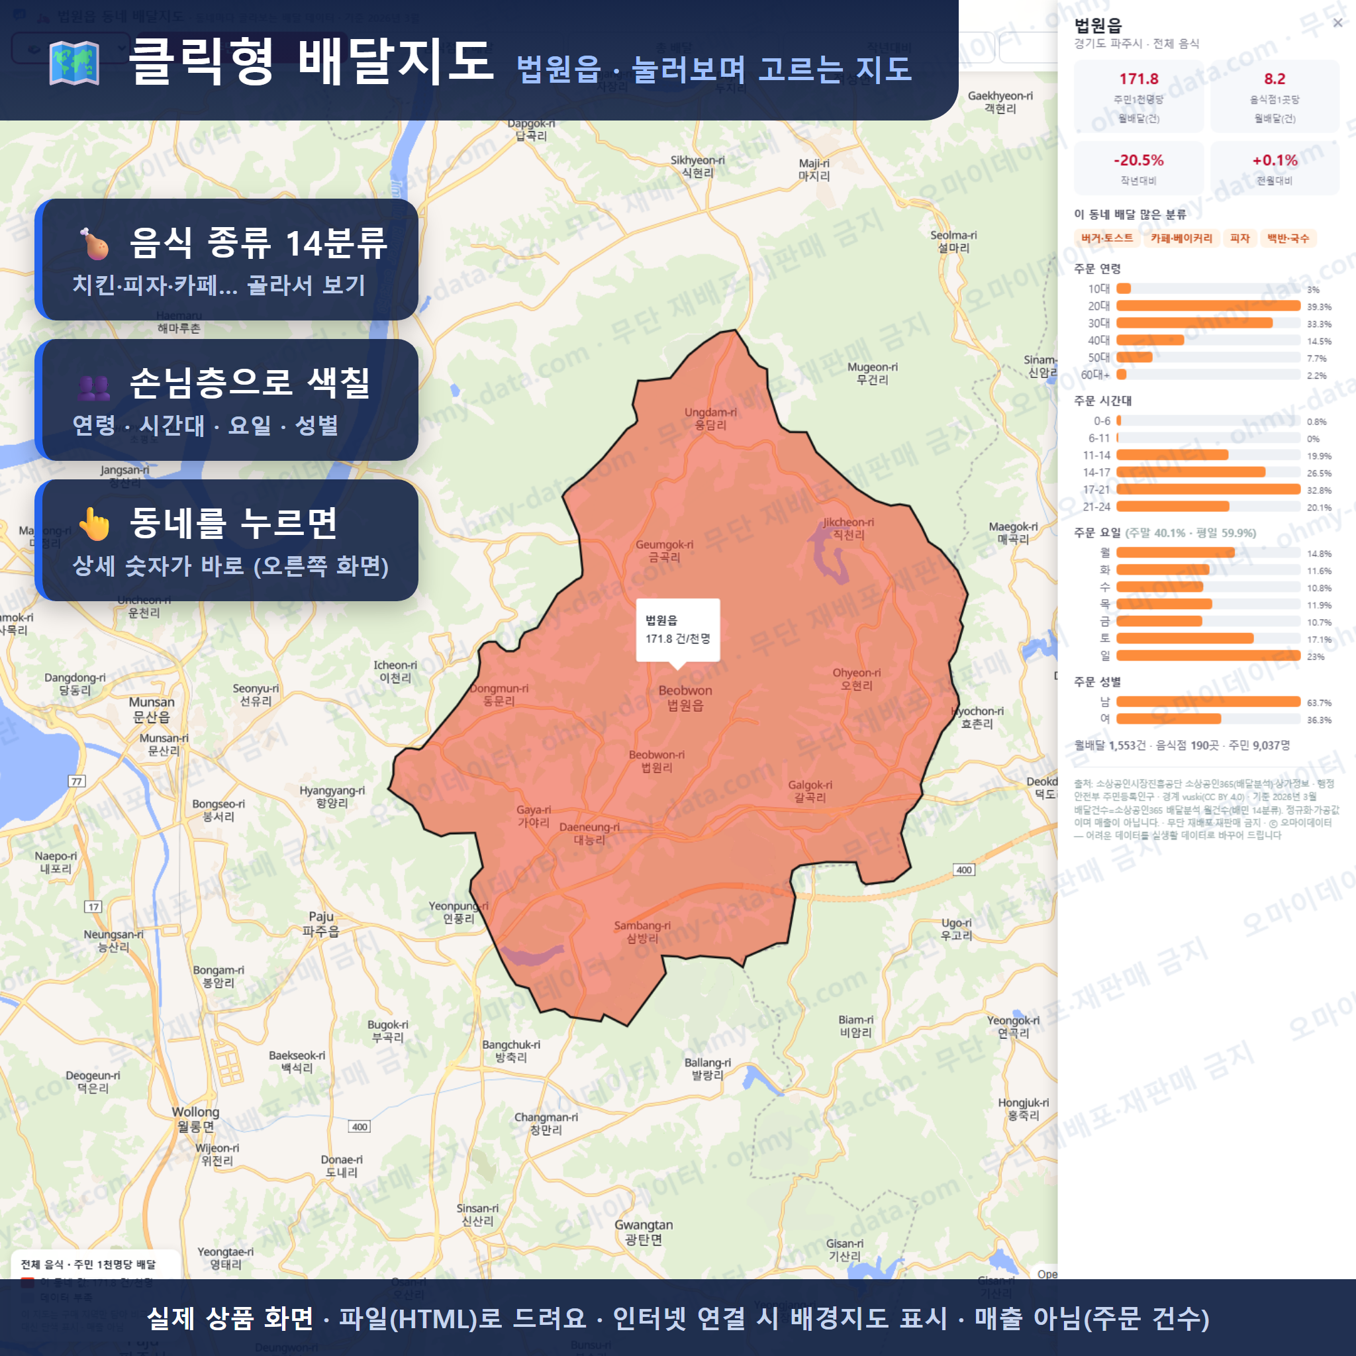Click the 법원읍 171.8 건/천명 map tooltip
Screen dimensions: 1356x1356
coord(678,630)
